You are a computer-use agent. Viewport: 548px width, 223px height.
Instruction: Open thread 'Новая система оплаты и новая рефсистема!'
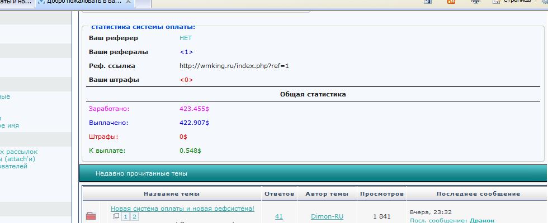click(x=182, y=209)
